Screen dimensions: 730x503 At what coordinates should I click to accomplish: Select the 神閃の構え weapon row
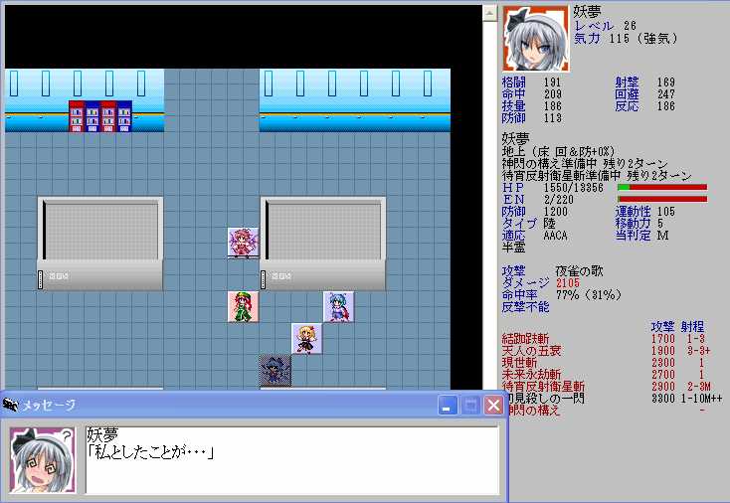click(606, 411)
